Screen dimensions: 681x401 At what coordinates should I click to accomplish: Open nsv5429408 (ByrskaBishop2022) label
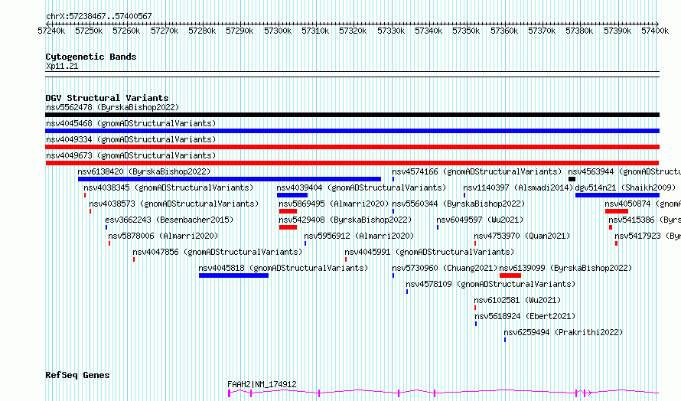pos(345,220)
